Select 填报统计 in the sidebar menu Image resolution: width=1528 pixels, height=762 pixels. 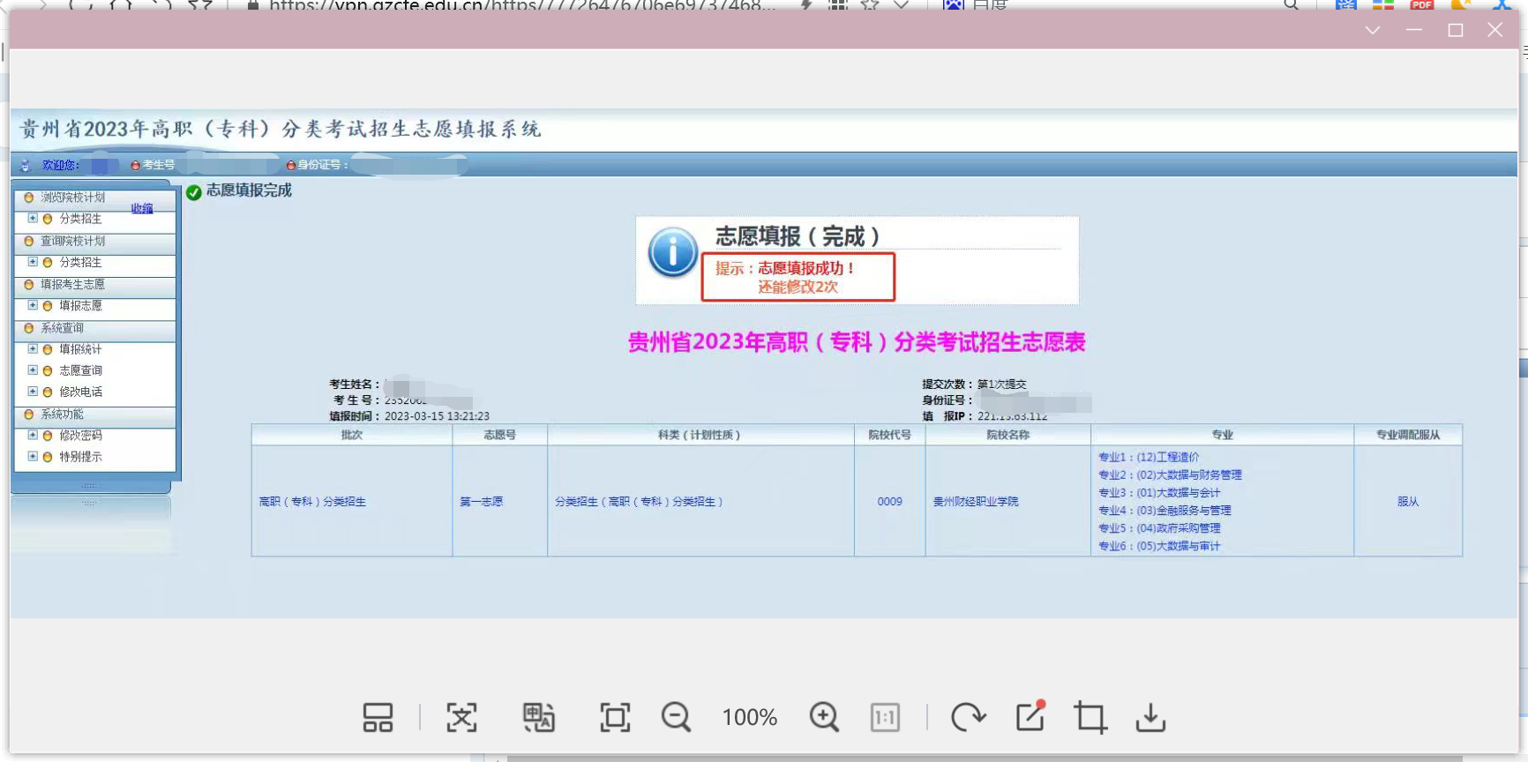80,349
